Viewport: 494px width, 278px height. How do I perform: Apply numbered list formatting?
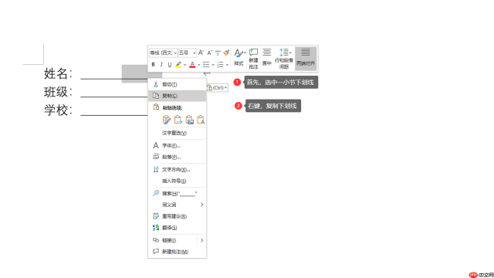point(220,65)
